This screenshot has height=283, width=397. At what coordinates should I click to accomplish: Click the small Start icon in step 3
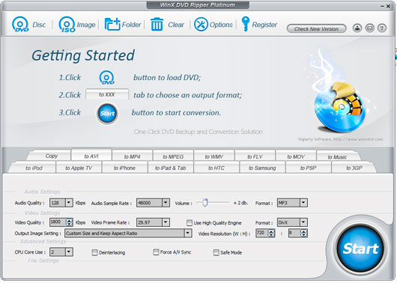(107, 113)
